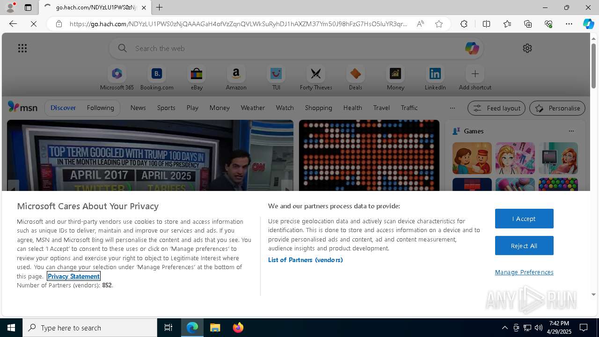This screenshot has width=599, height=337.
Task: Switch to the Discover tab
Action: 63,108
